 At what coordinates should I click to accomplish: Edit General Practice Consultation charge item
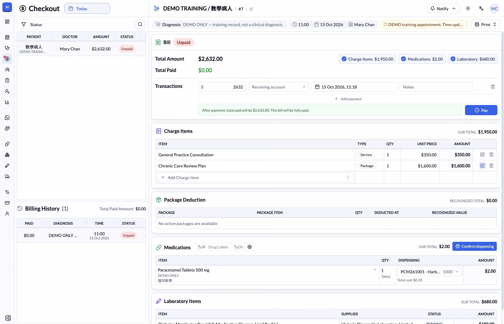[x=482, y=154]
